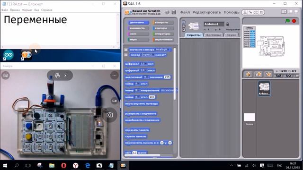
Task: Open pin dropdown in motor angle block
Action: coord(137,97)
